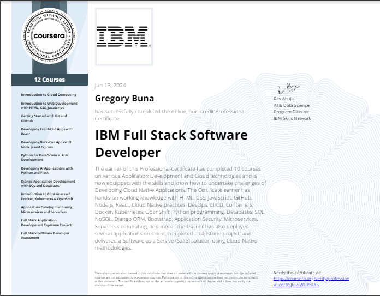
Task: Click the IBM logo
Action: (123, 36)
